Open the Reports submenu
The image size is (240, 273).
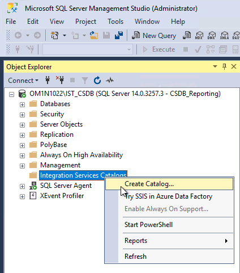tap(169, 241)
